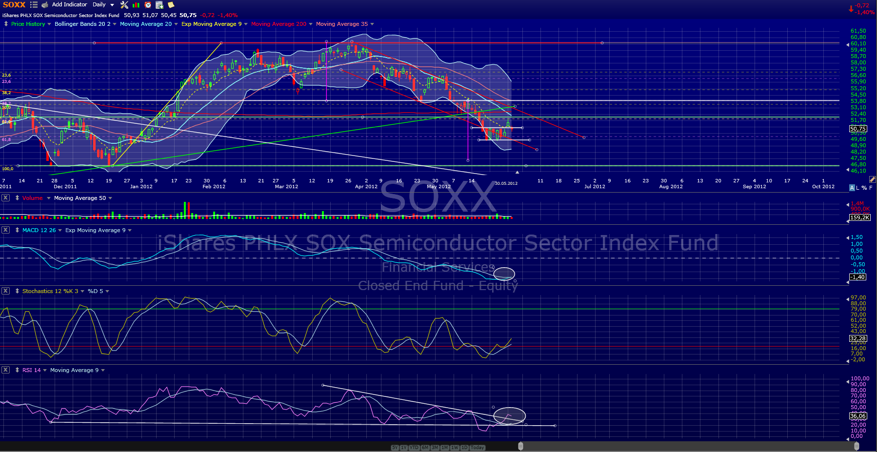This screenshot has height=452, width=877.
Task: Select the YTD time range
Action: click(x=414, y=448)
